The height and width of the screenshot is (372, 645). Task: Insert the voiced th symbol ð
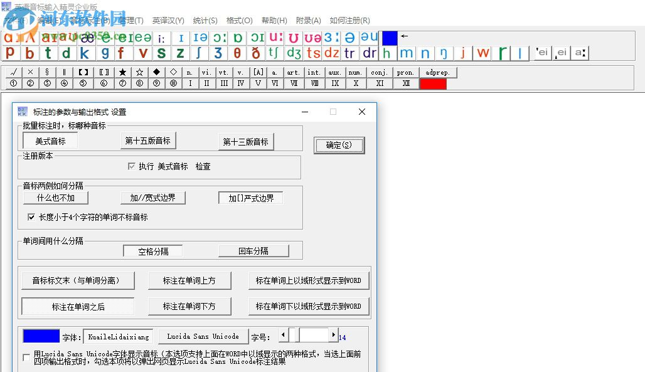255,54
